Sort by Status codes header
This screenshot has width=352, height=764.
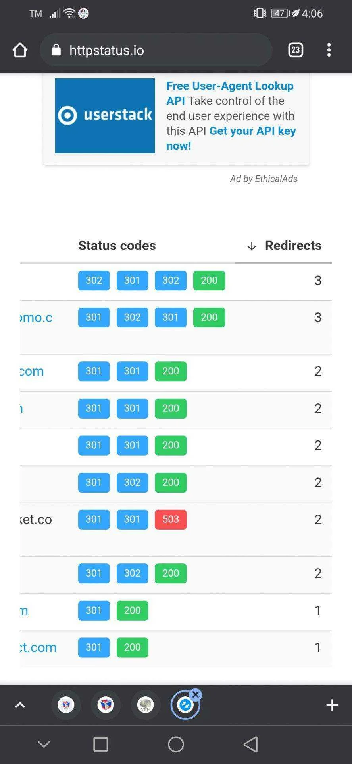pyautogui.click(x=117, y=246)
